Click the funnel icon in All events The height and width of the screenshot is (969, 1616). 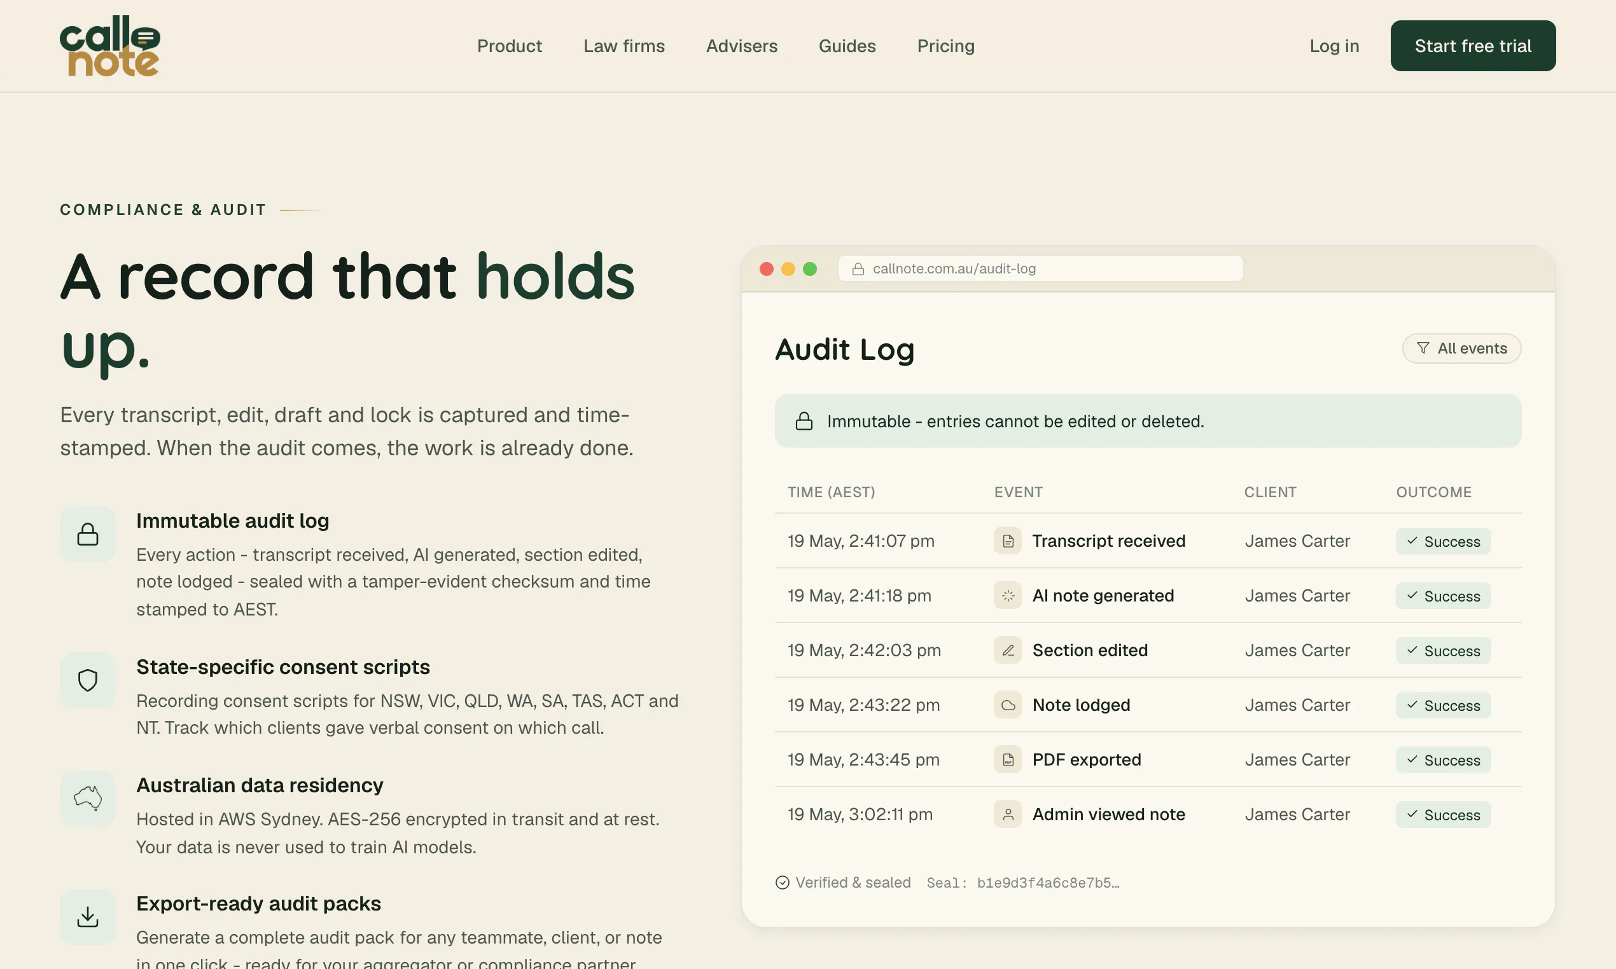1423,348
